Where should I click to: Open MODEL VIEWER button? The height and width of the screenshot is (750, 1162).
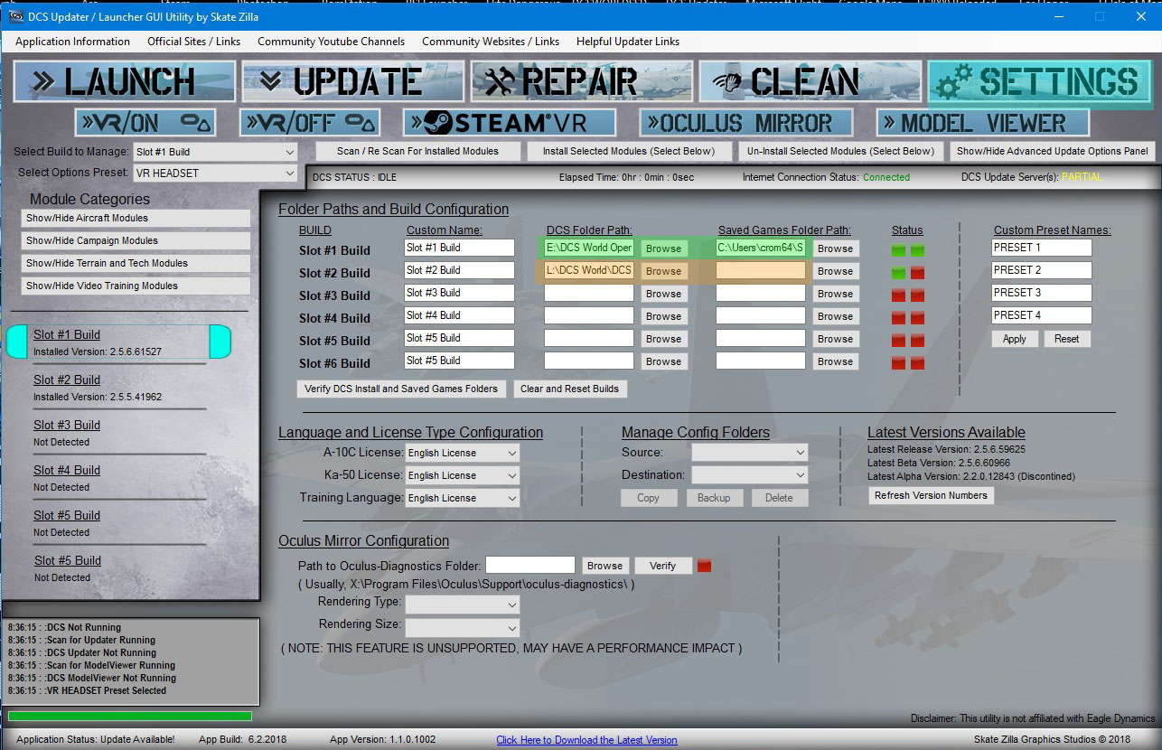(983, 122)
